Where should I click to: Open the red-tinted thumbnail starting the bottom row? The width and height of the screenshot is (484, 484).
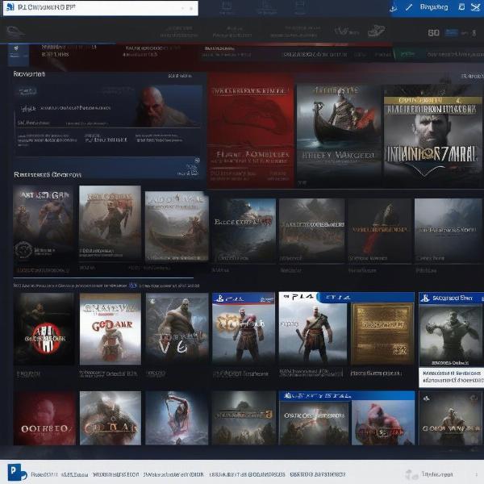(44, 418)
